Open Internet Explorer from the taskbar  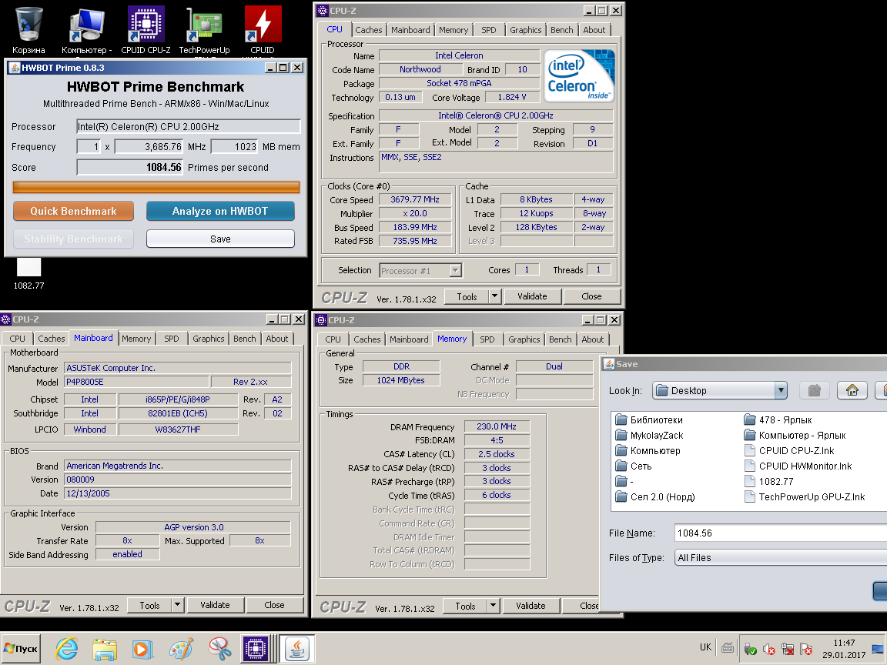pos(67,649)
